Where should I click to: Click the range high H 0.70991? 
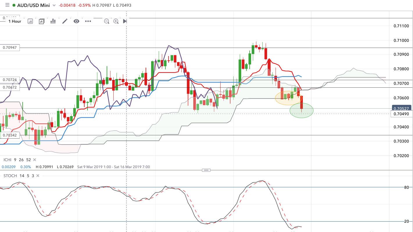tap(45, 167)
